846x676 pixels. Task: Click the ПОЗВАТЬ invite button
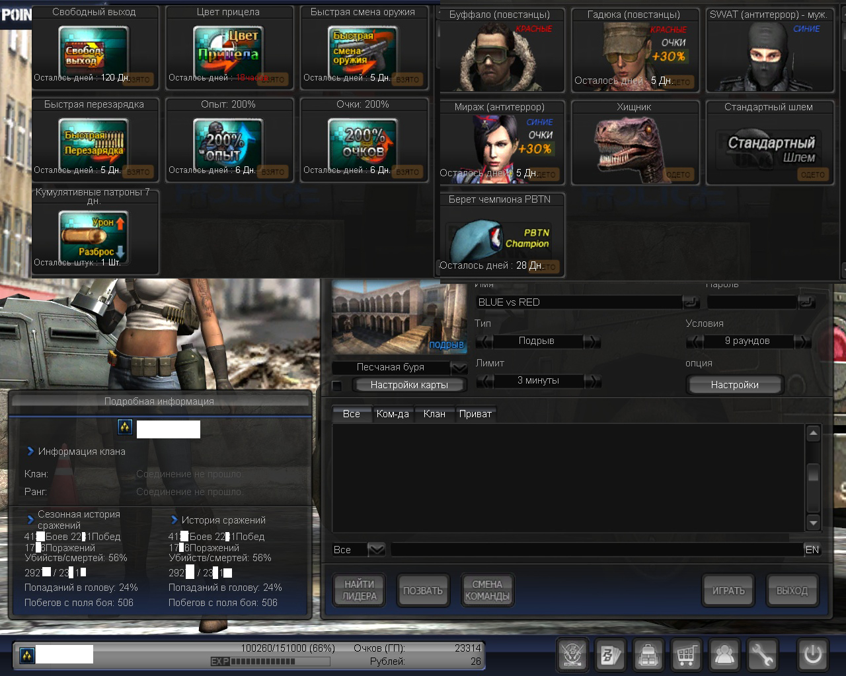(x=423, y=590)
